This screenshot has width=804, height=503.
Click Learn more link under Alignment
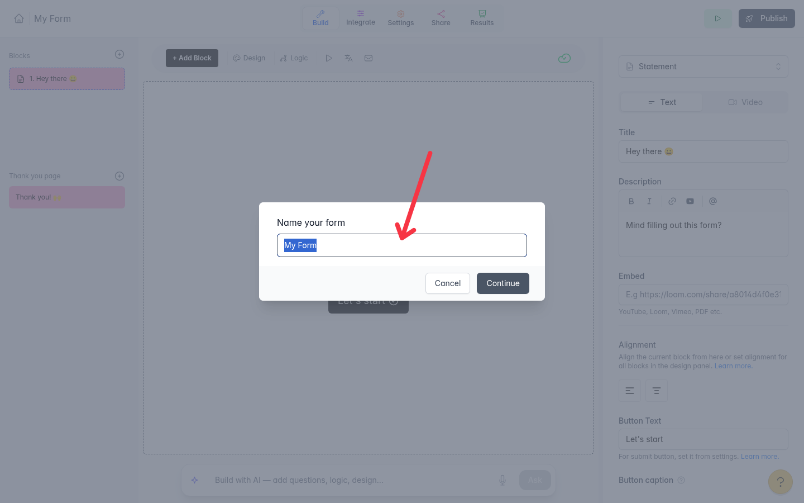733,366
